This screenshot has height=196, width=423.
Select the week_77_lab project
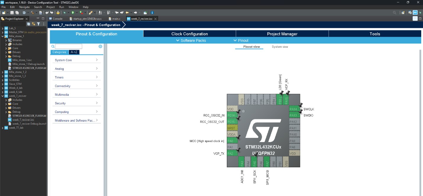(x=16, y=128)
